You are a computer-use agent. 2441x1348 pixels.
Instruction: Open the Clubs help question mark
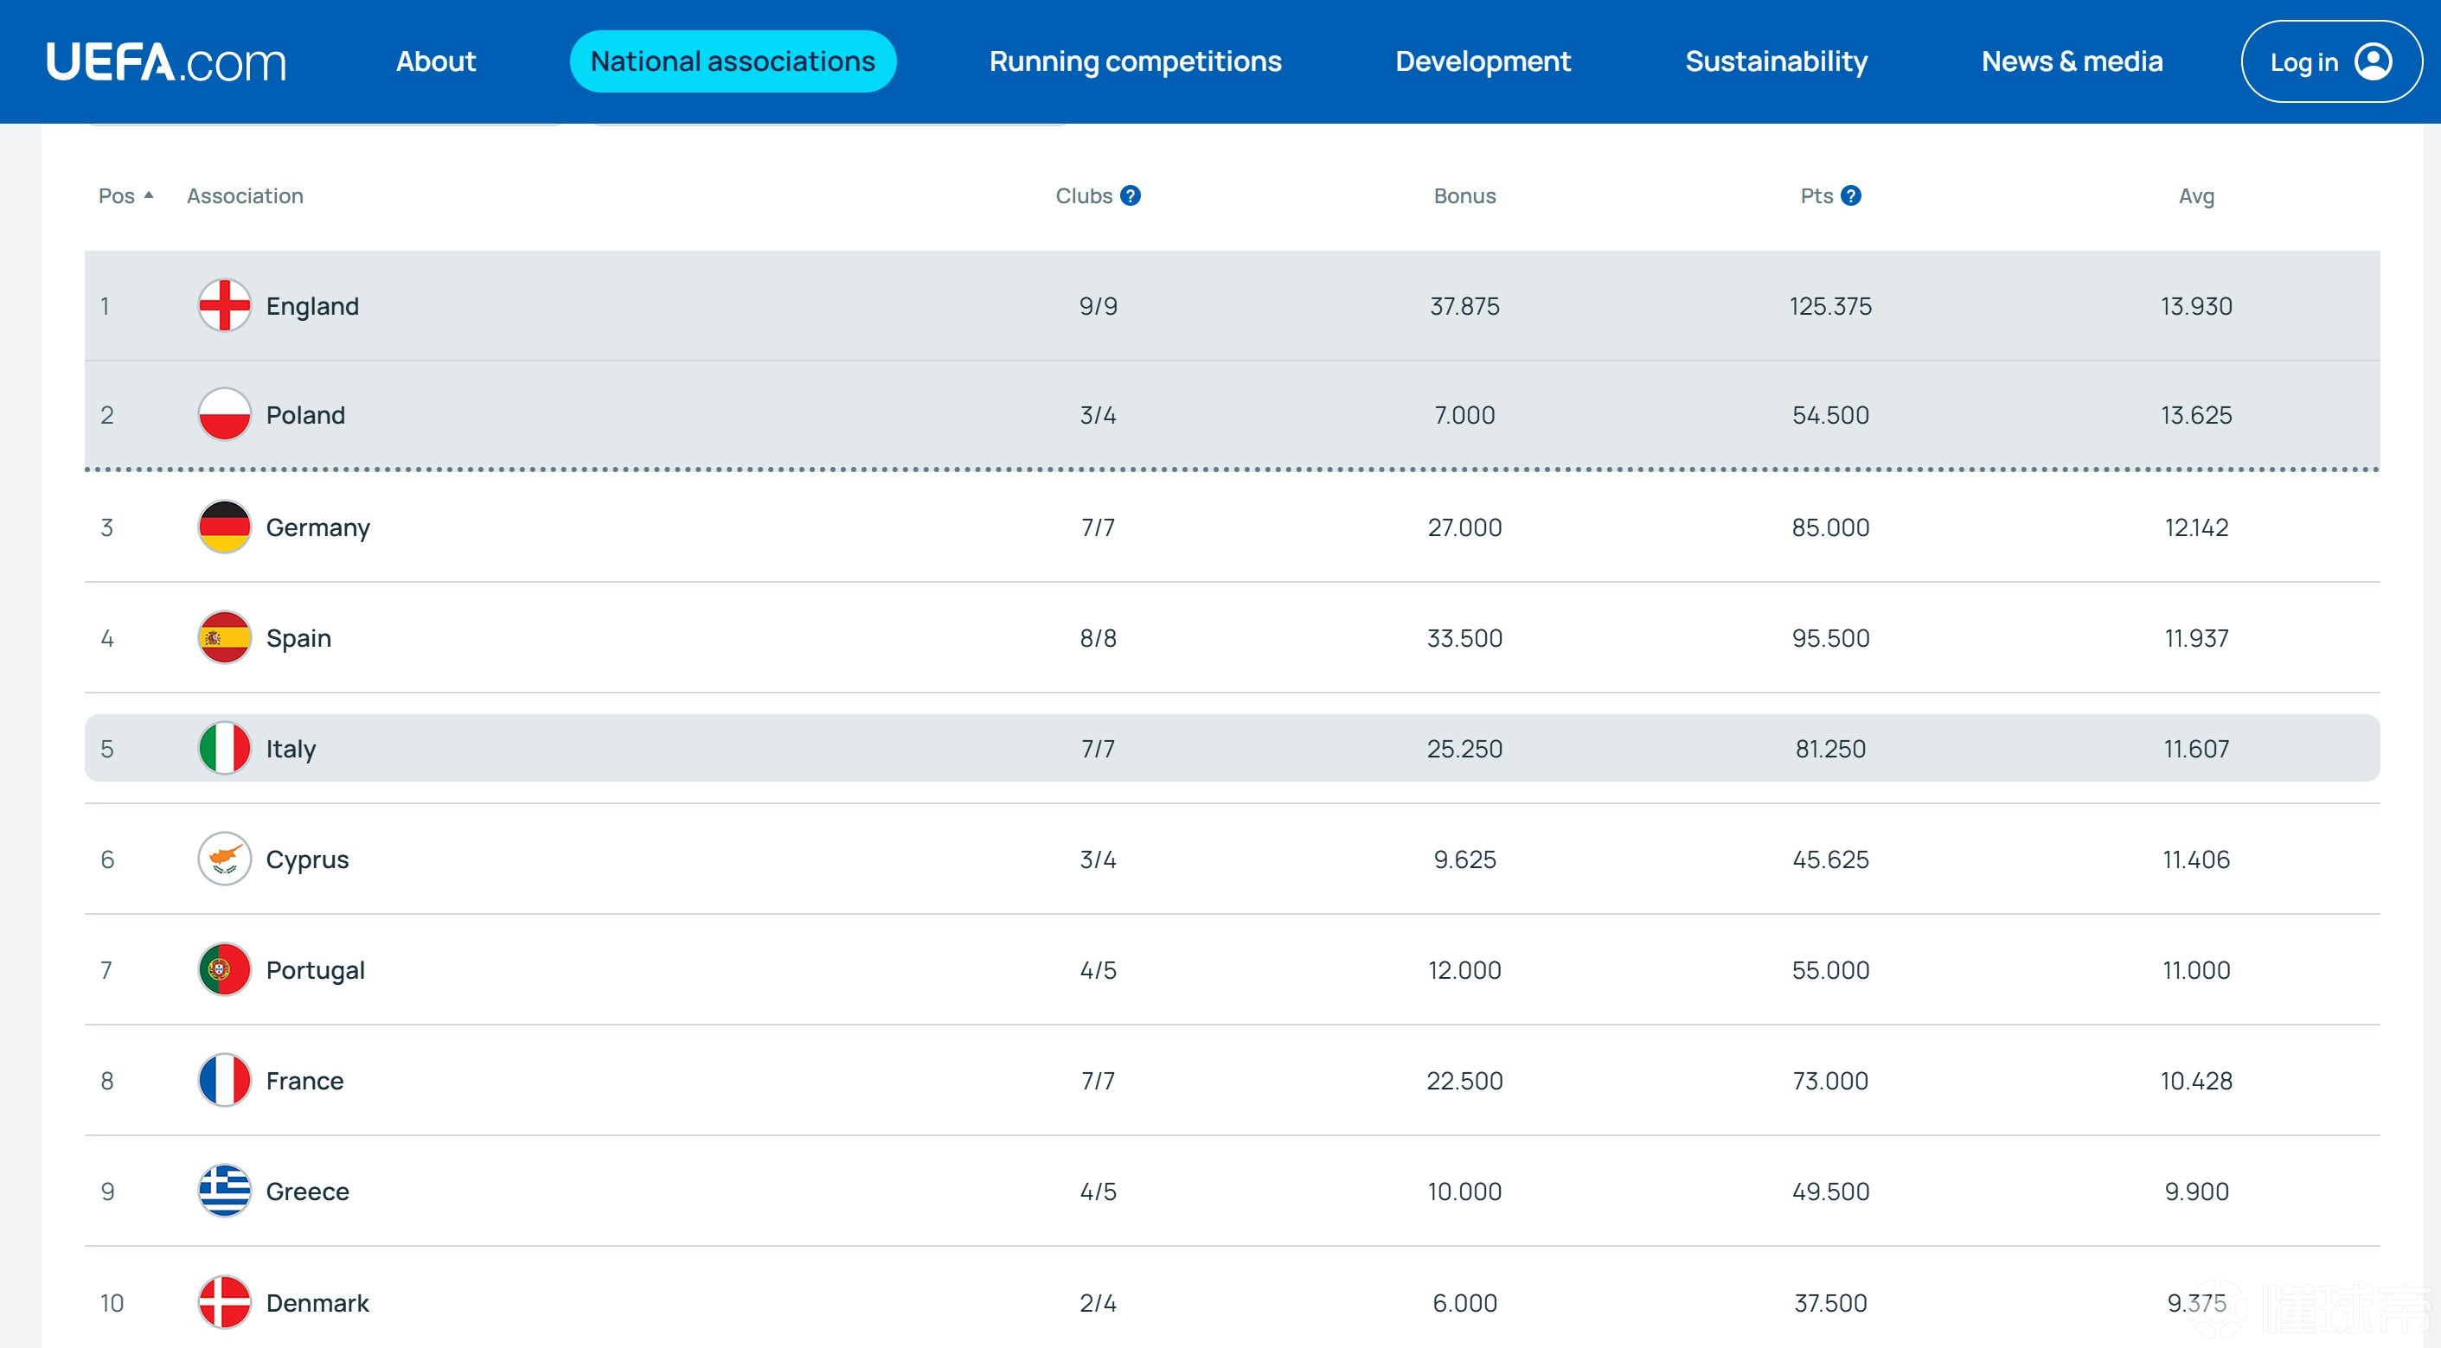point(1130,195)
